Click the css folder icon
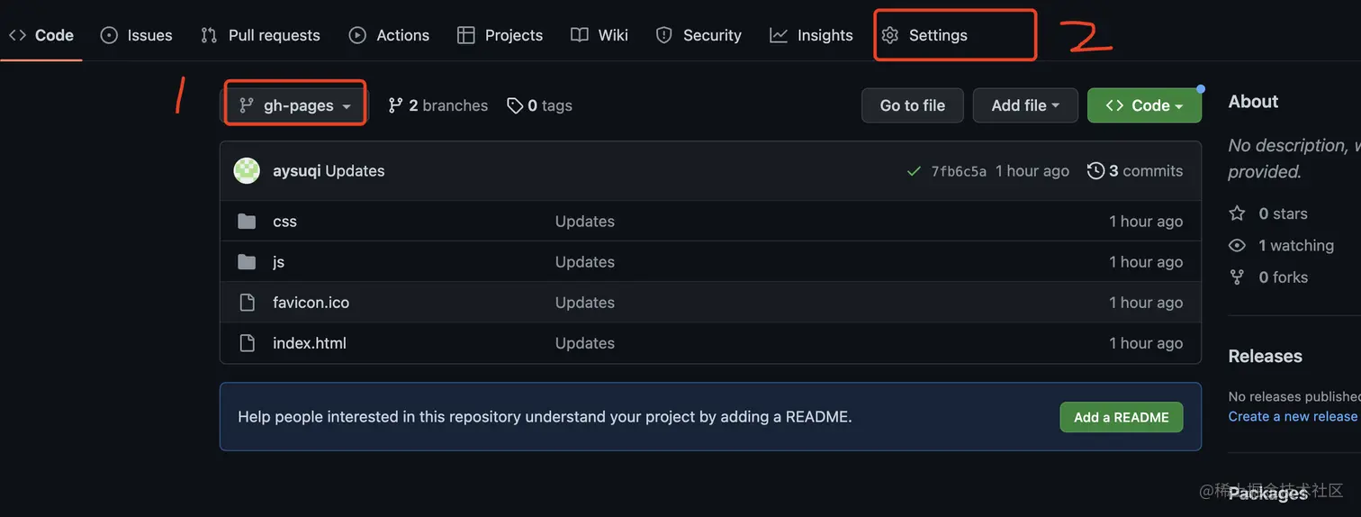The height and width of the screenshot is (517, 1361). click(247, 222)
